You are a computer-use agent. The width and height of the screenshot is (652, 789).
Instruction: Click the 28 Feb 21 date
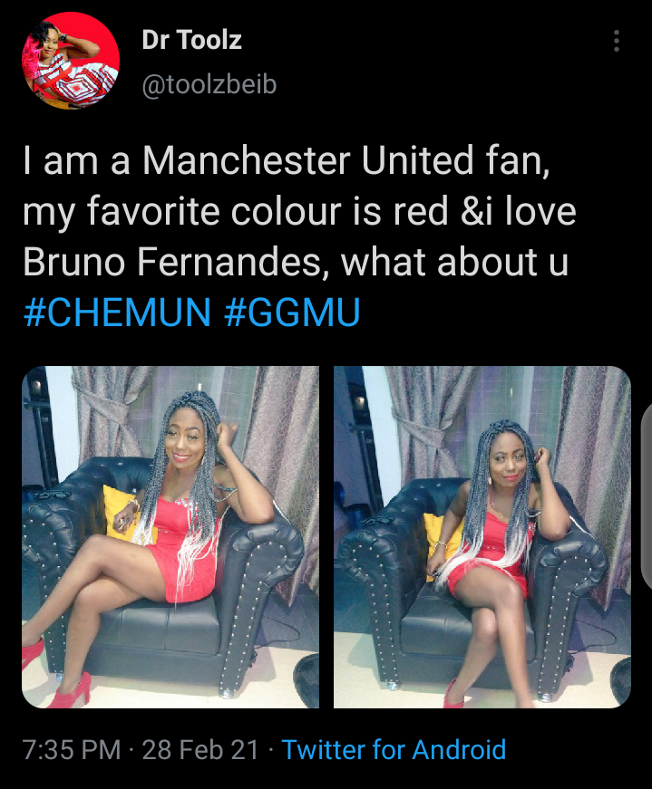pos(200,749)
